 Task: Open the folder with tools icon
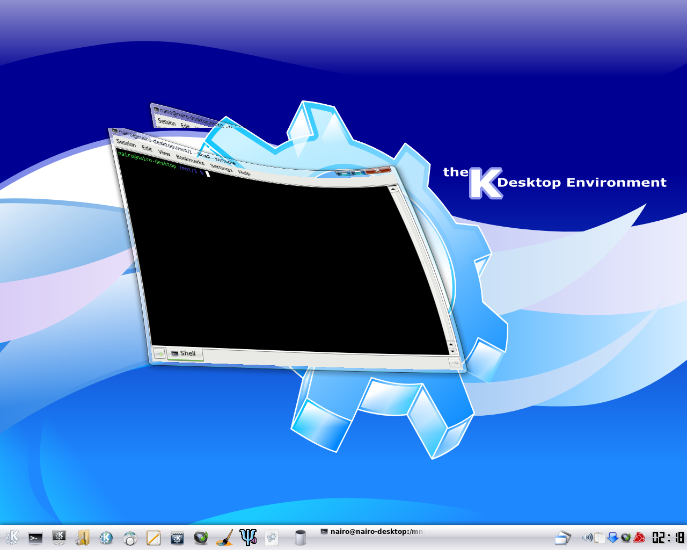[x=82, y=538]
